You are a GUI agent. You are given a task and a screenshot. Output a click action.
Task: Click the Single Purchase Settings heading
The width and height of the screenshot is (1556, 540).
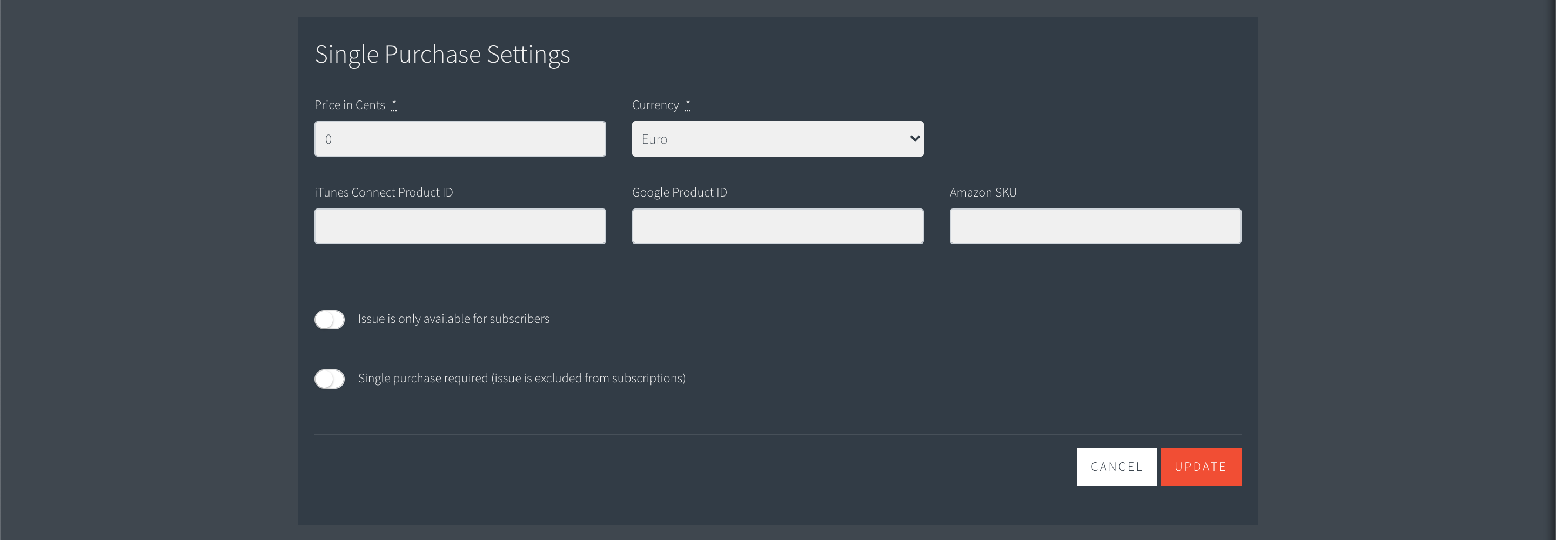pyautogui.click(x=442, y=55)
